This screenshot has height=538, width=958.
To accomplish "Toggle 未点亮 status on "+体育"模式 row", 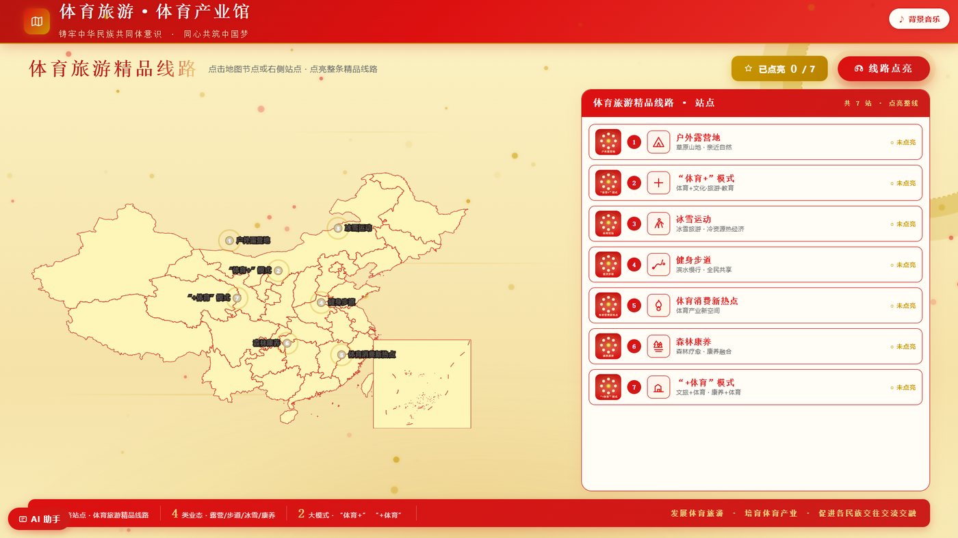I will 903,388.
